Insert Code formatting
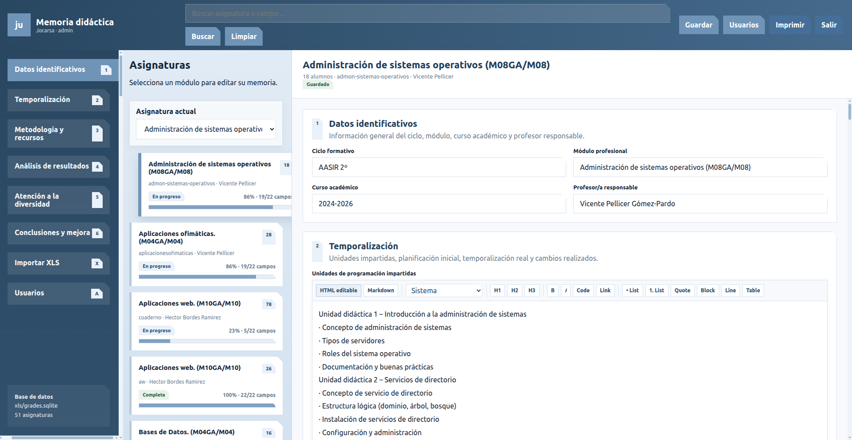852x440 pixels. [x=583, y=291]
